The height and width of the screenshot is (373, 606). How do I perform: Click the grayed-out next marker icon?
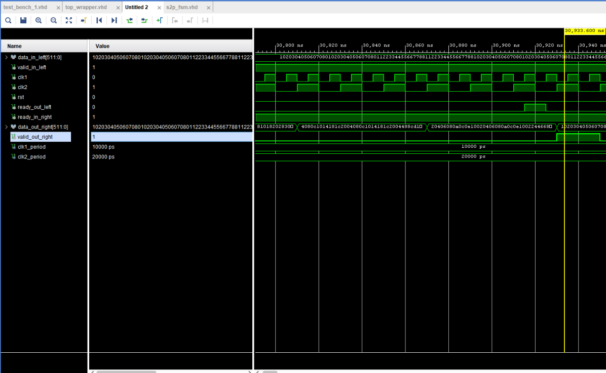click(190, 20)
